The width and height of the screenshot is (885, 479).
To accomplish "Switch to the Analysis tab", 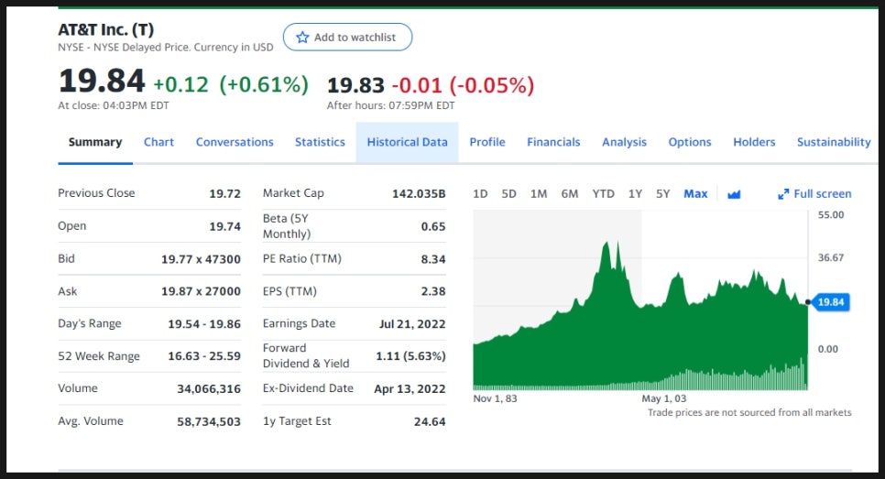I will [x=624, y=142].
